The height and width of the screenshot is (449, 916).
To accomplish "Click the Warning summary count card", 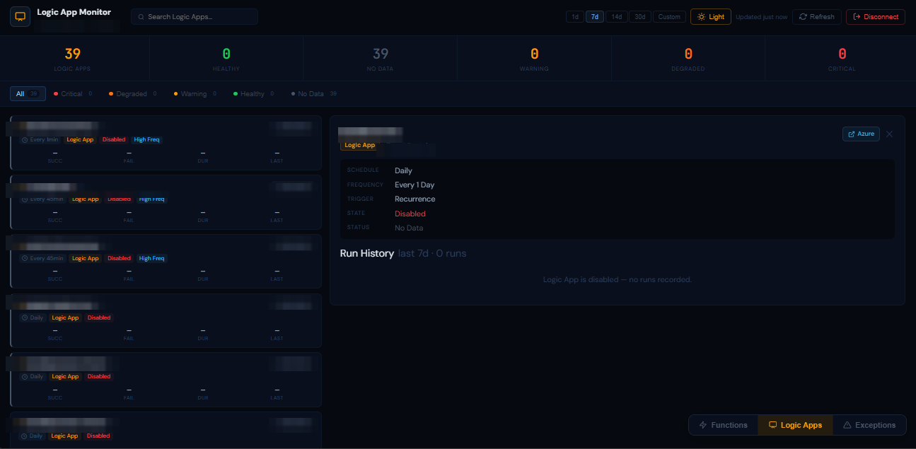I will pos(534,59).
